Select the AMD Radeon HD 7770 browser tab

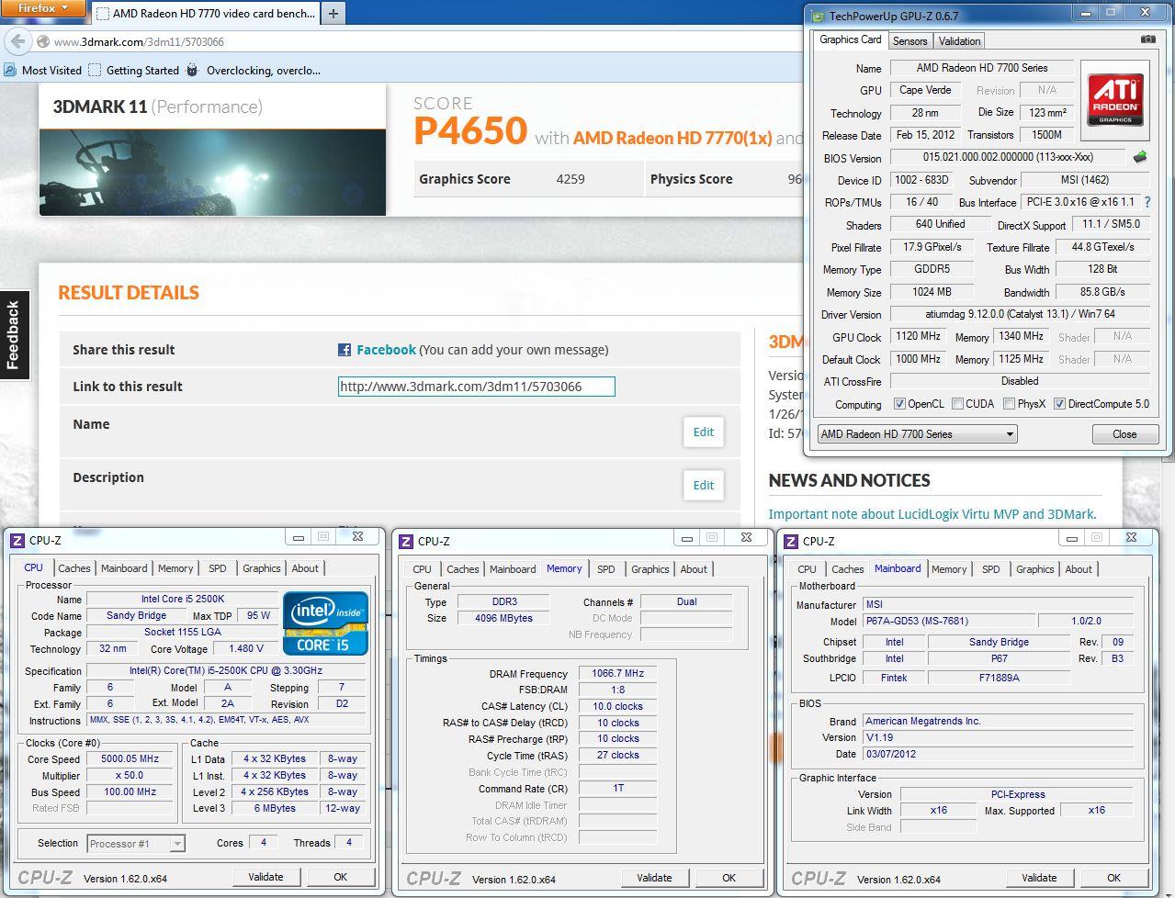204,14
